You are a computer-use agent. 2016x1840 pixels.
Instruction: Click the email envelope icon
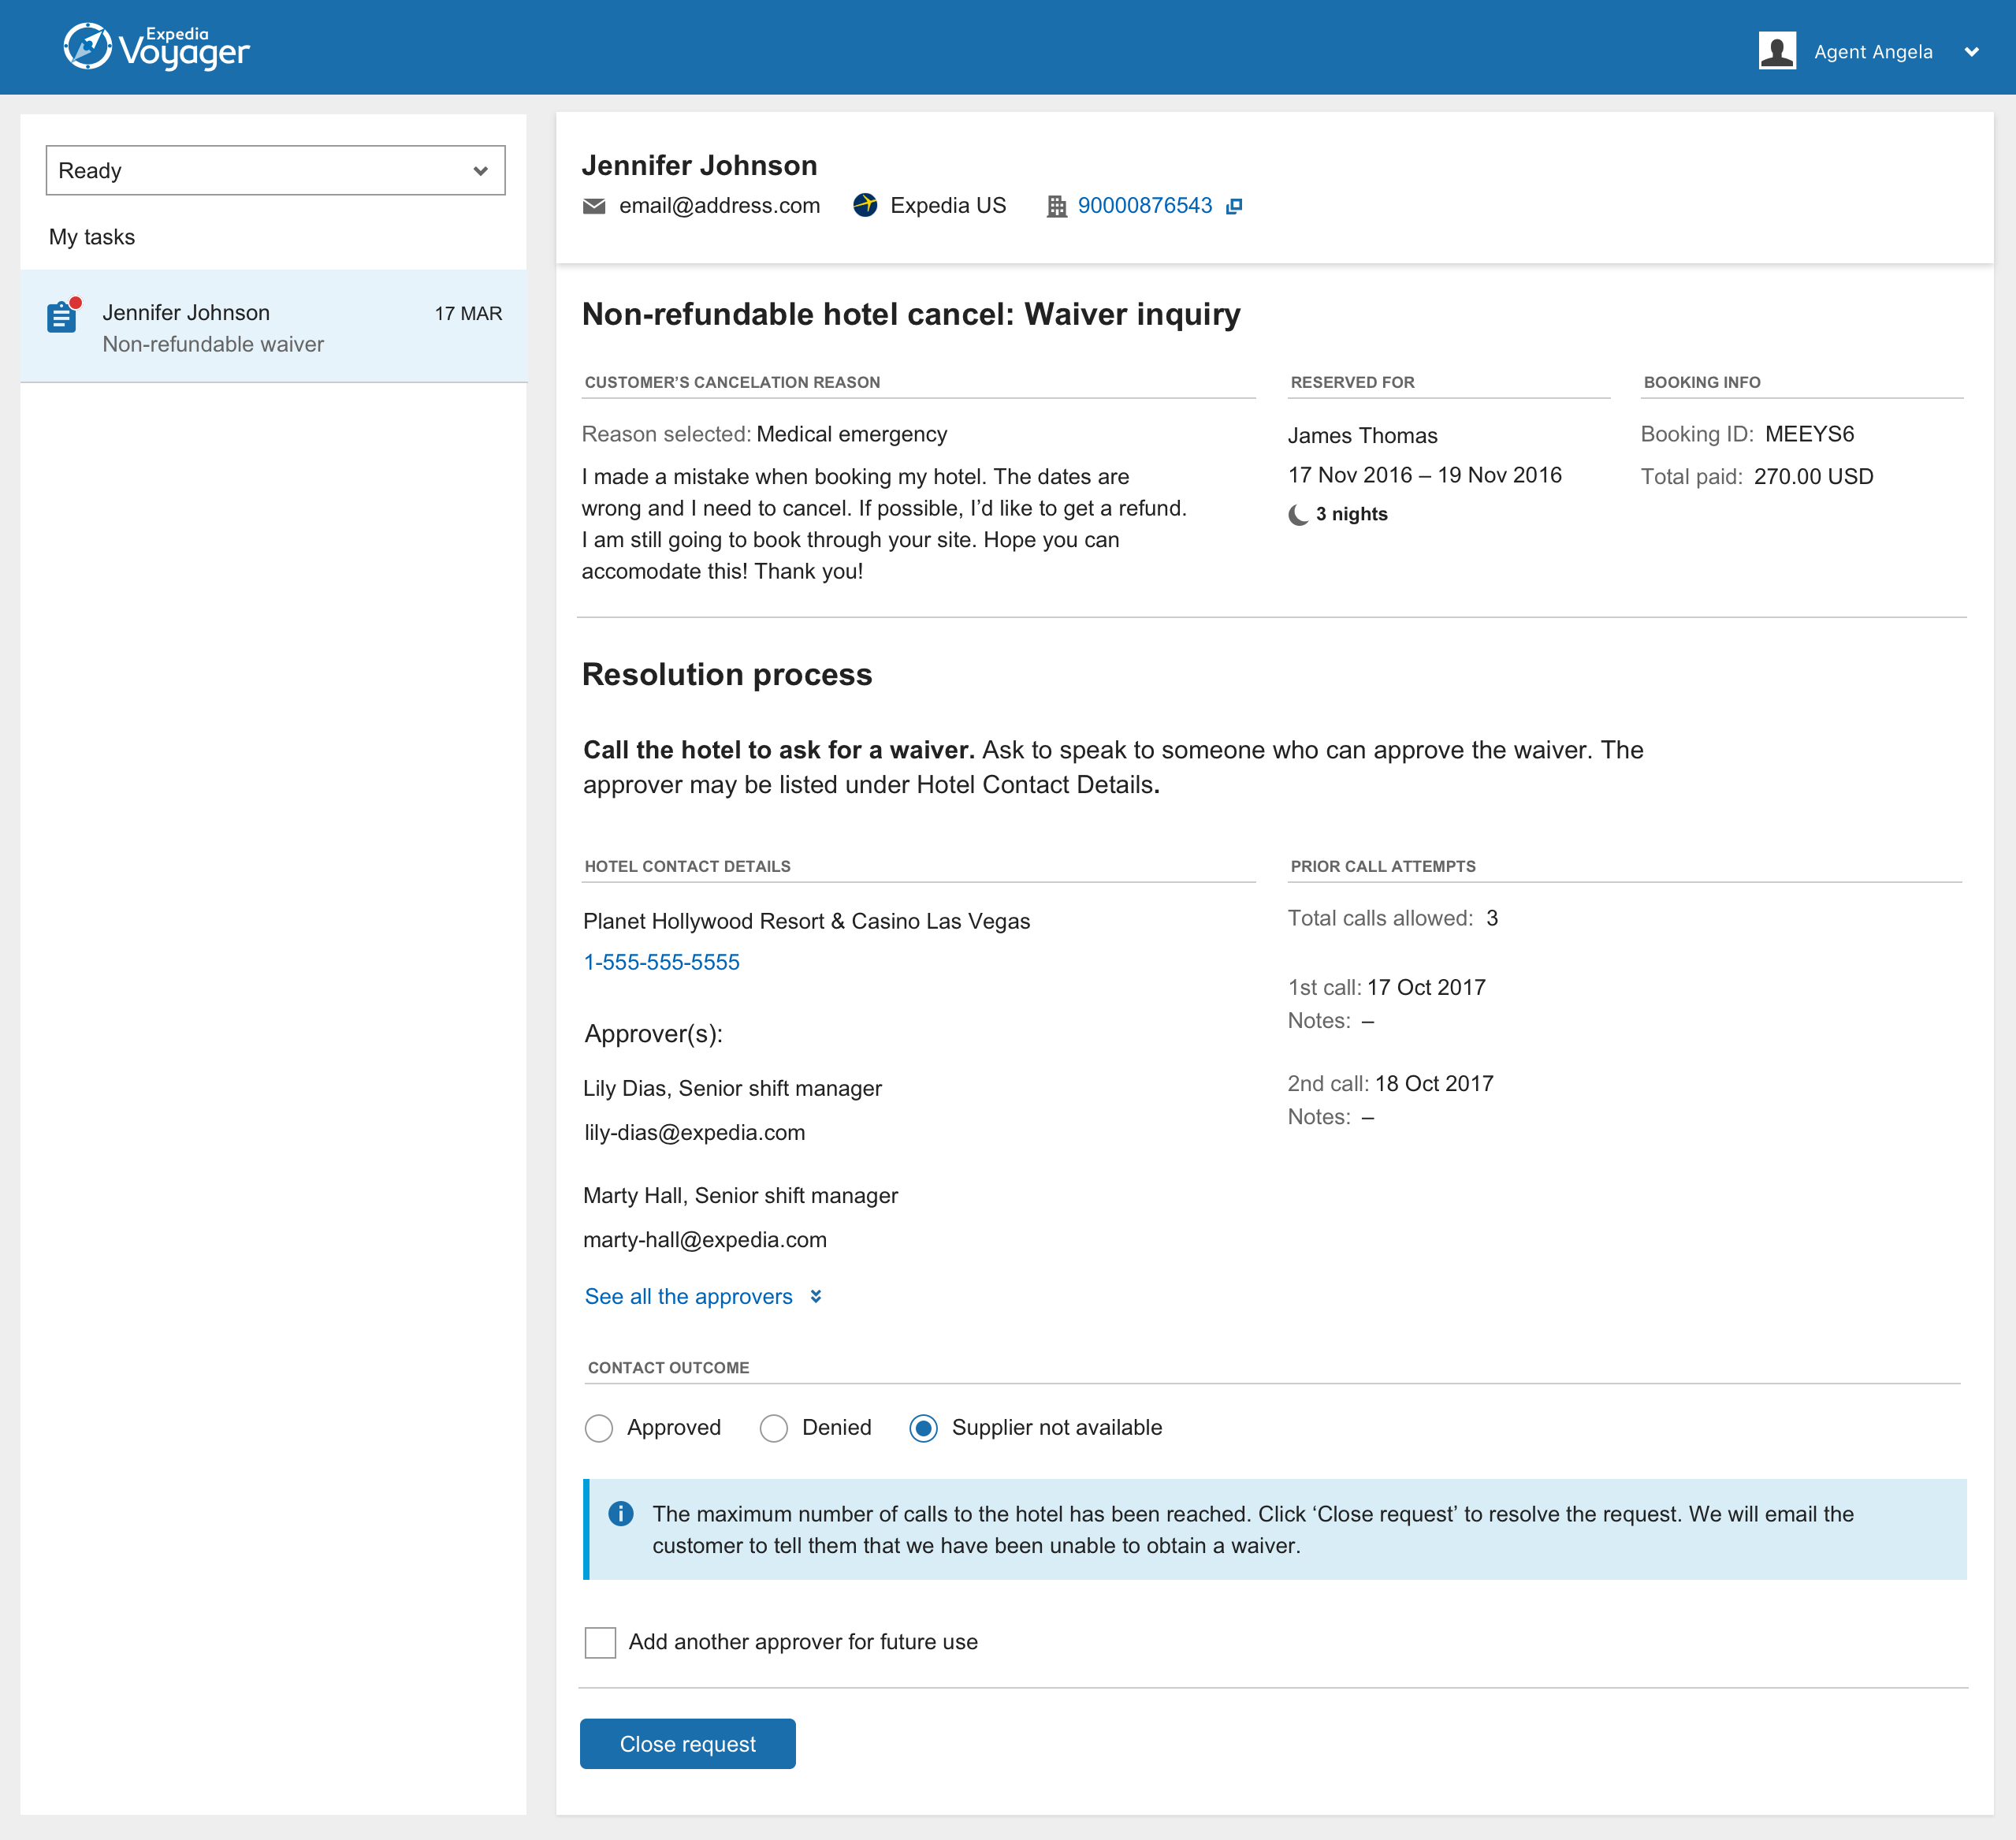[594, 206]
